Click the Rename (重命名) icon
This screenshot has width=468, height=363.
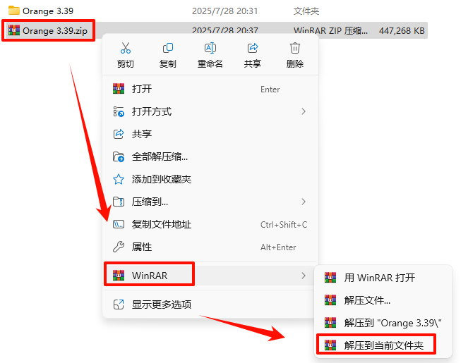[x=210, y=48]
